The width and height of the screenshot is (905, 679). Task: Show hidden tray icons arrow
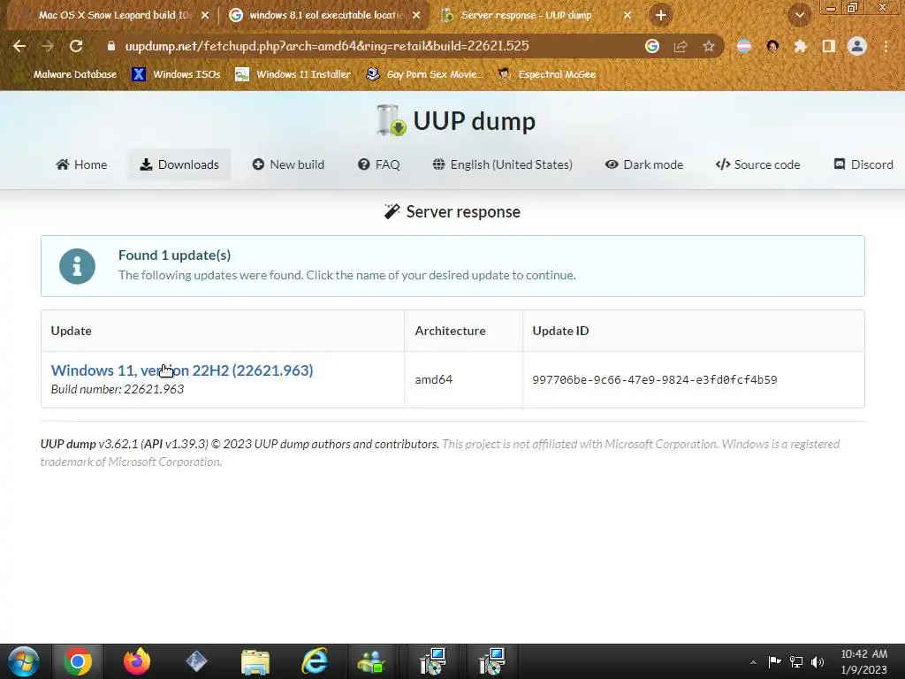(x=753, y=662)
